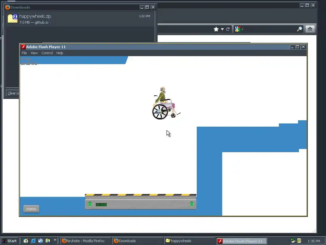Click the network system tray icon
The width and height of the screenshot is (326, 245).
coord(293,241)
